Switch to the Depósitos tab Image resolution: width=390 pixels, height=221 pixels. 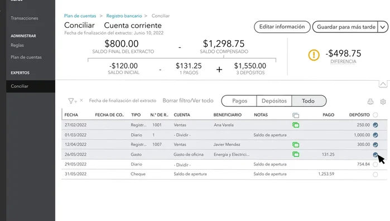pos(274,101)
